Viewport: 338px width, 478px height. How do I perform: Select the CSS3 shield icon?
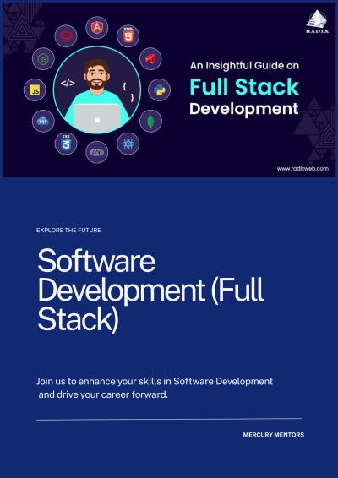pyautogui.click(x=66, y=144)
